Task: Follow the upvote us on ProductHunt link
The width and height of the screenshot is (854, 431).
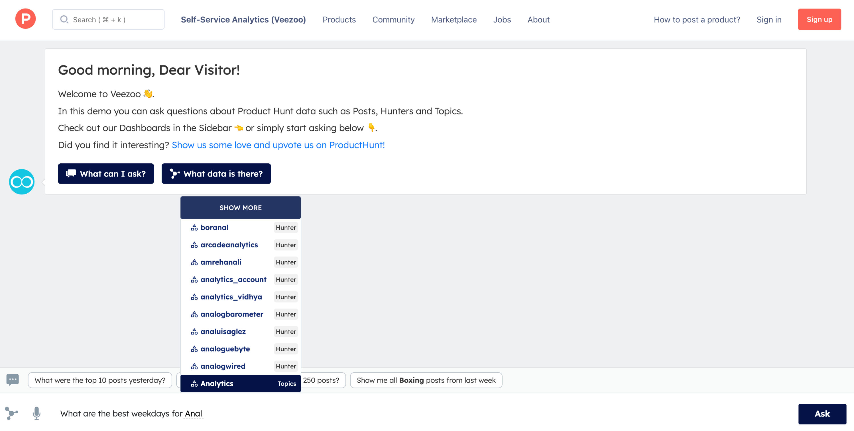Action: click(278, 145)
